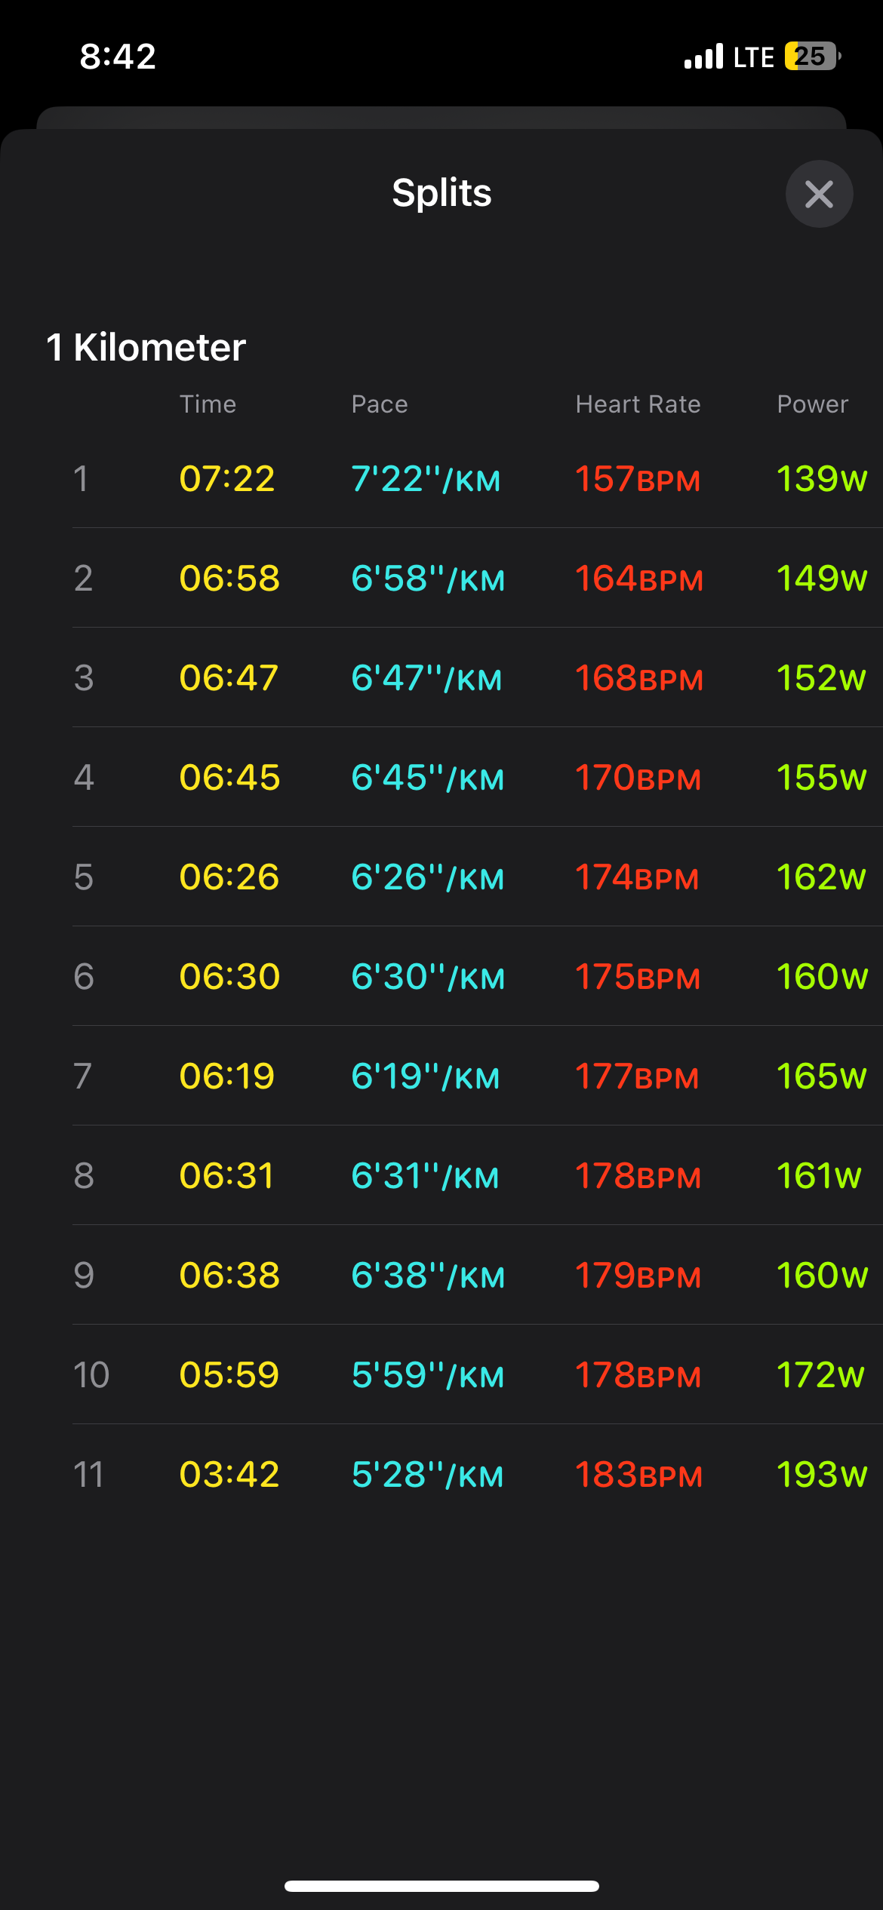Tap the 168BPM heart rate value
This screenshot has width=883, height=1910.
pyautogui.click(x=638, y=678)
